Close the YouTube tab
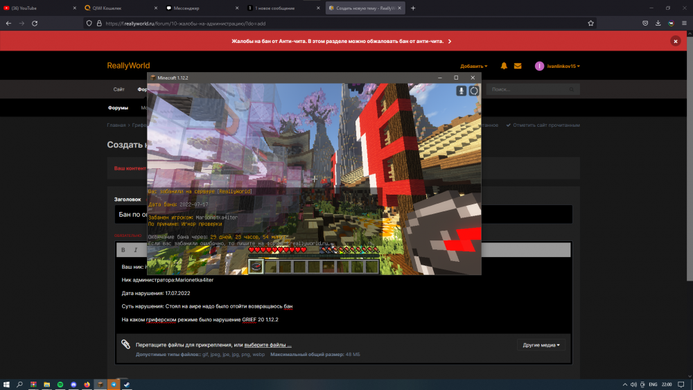Image resolution: width=693 pixels, height=390 pixels. coord(74,8)
